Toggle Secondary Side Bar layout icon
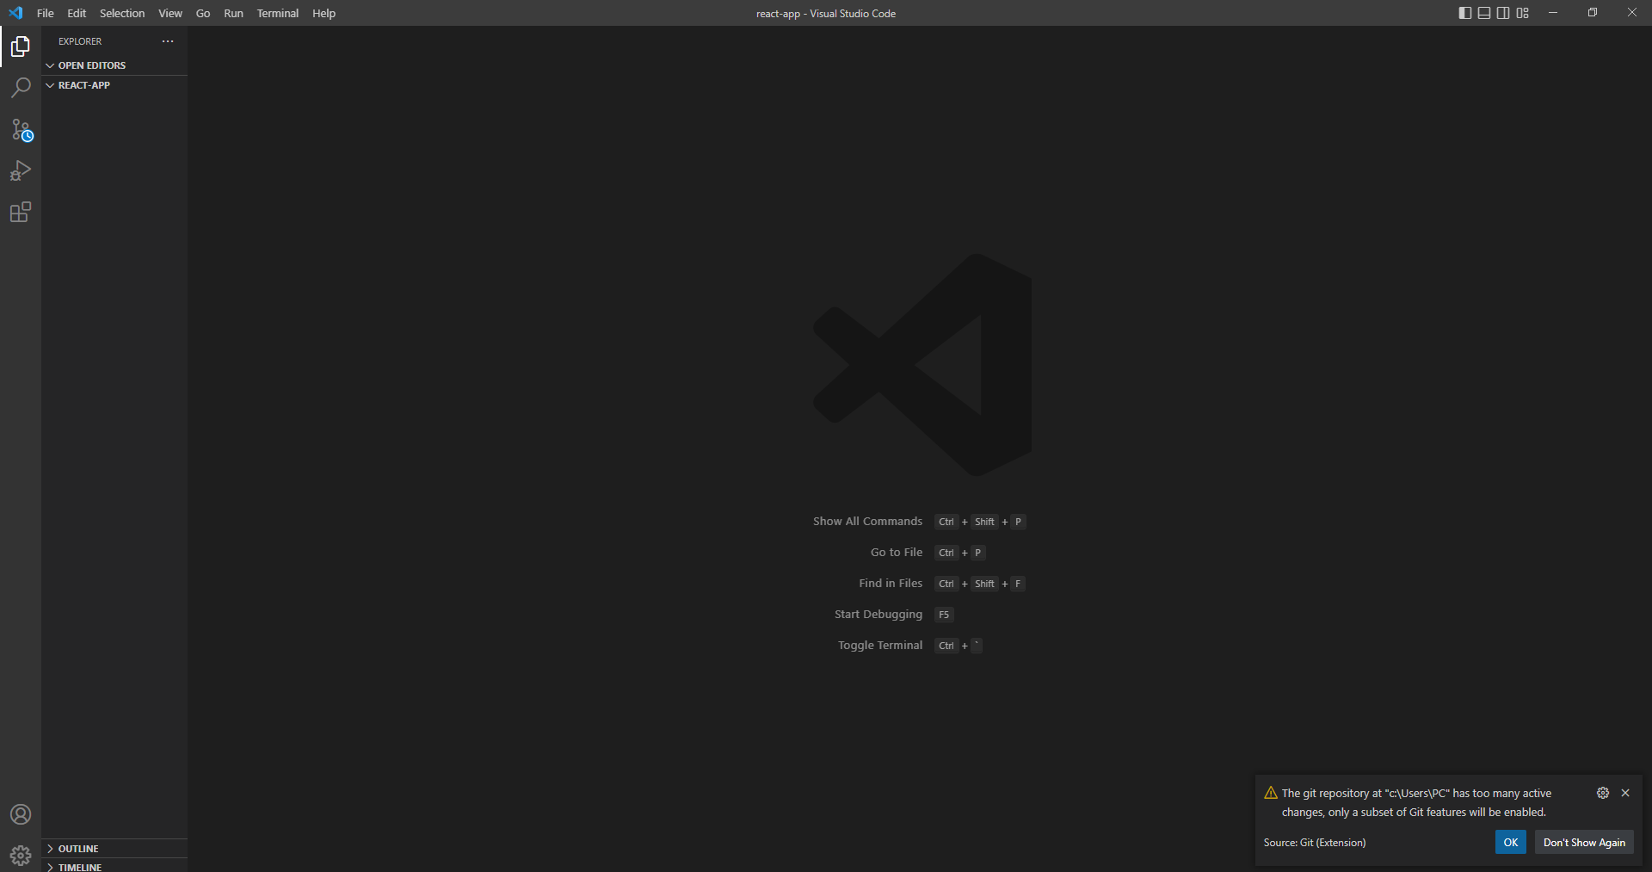 (x=1503, y=13)
